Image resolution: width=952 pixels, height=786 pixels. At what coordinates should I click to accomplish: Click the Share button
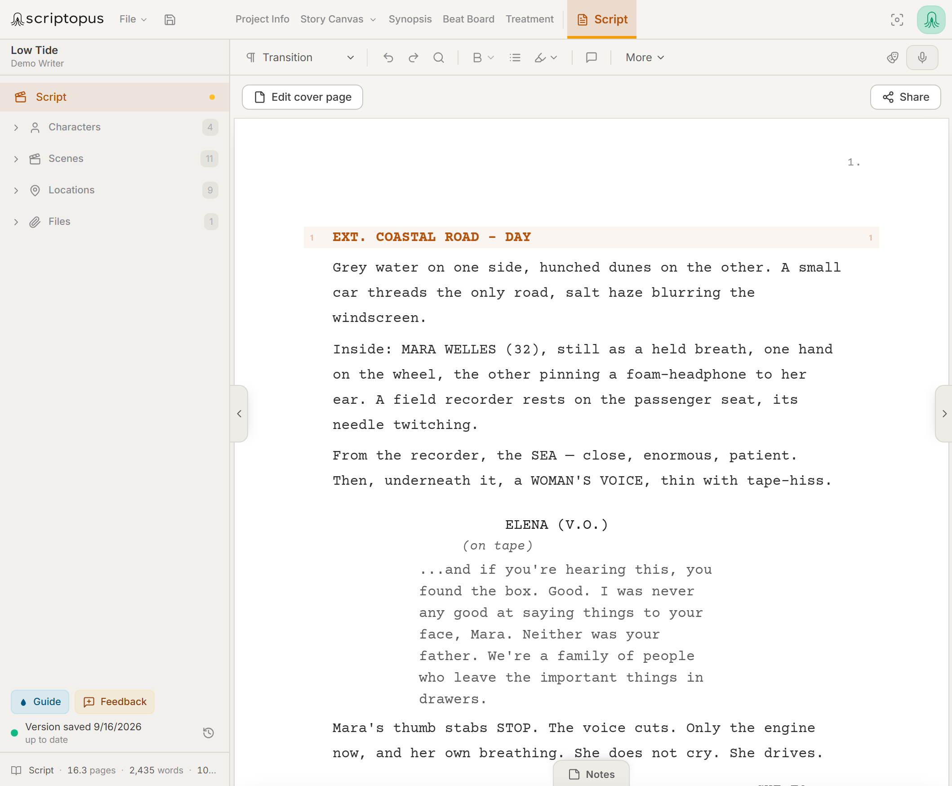[905, 97]
